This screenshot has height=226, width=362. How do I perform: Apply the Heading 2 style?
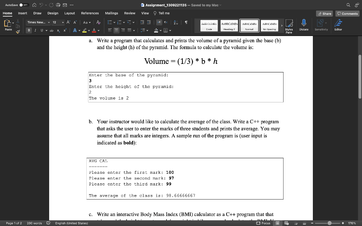pyautogui.click(x=229, y=25)
